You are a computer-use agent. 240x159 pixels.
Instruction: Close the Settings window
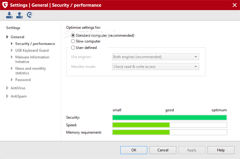[x=234, y=5]
